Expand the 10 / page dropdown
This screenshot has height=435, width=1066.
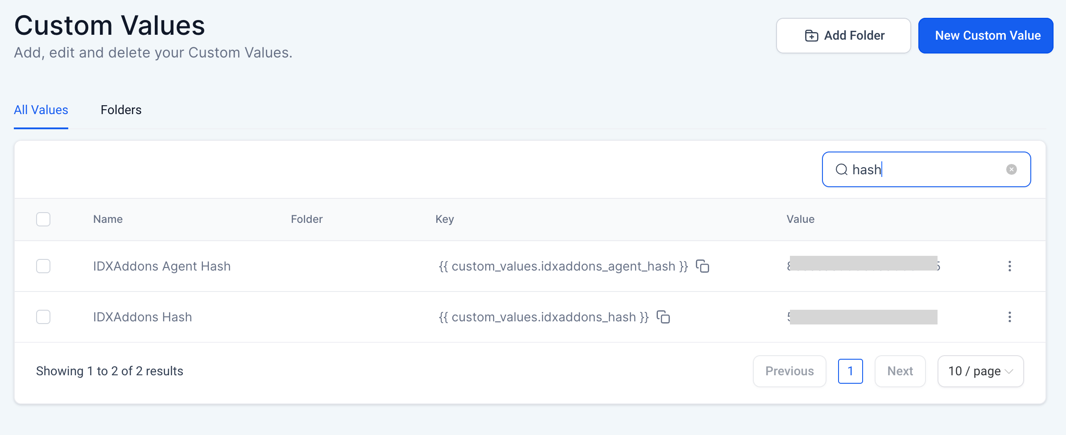point(980,371)
